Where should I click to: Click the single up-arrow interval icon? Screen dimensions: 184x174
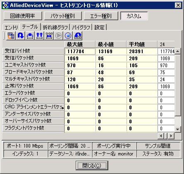30,36
